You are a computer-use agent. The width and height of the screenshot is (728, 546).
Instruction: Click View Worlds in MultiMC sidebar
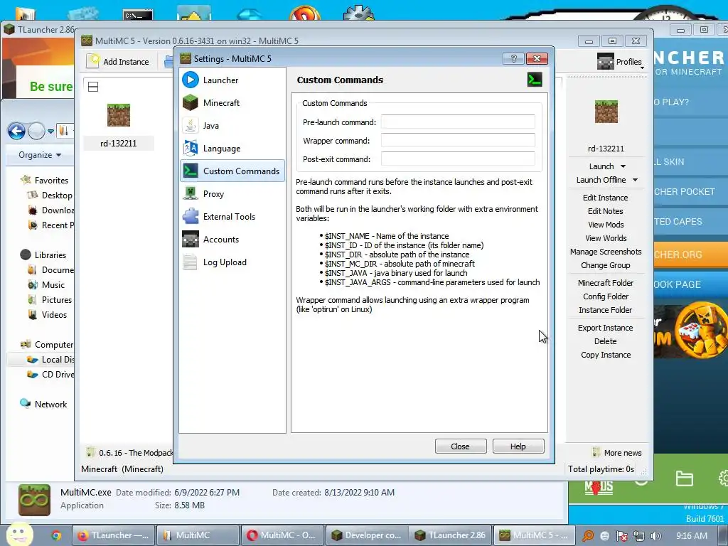pyautogui.click(x=606, y=237)
